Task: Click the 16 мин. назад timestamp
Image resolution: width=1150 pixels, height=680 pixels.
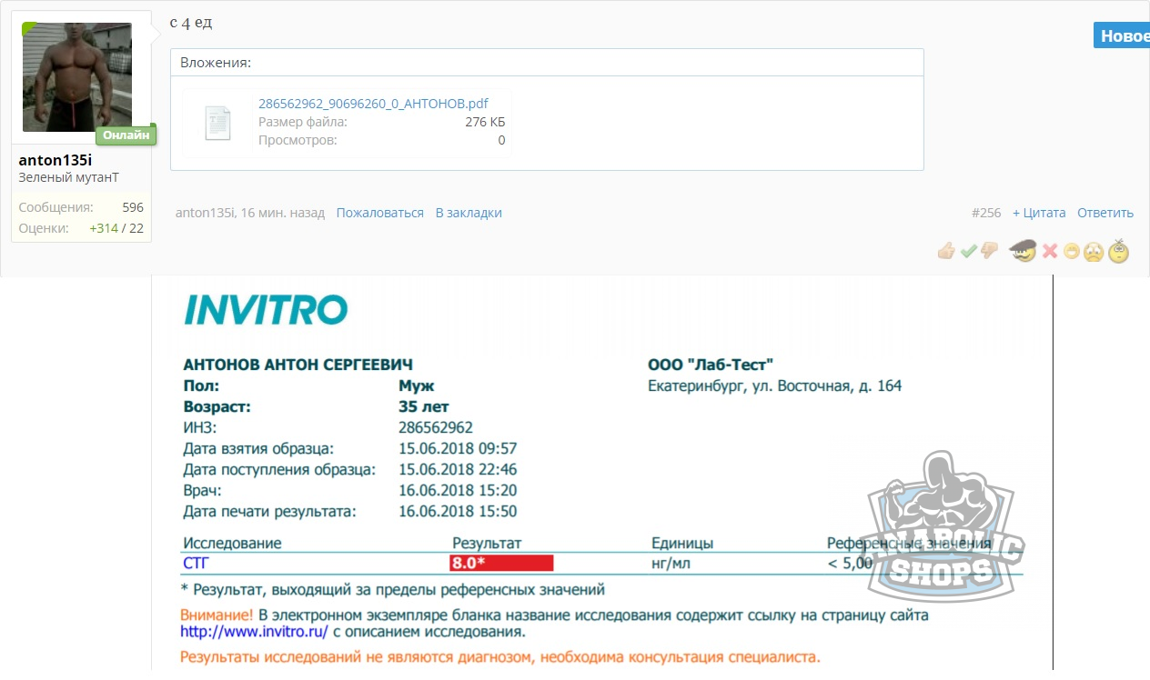Action: (x=282, y=213)
